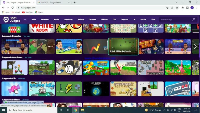Install app icon in address bar
The height and width of the screenshot is (113, 200).
click(x=167, y=8)
